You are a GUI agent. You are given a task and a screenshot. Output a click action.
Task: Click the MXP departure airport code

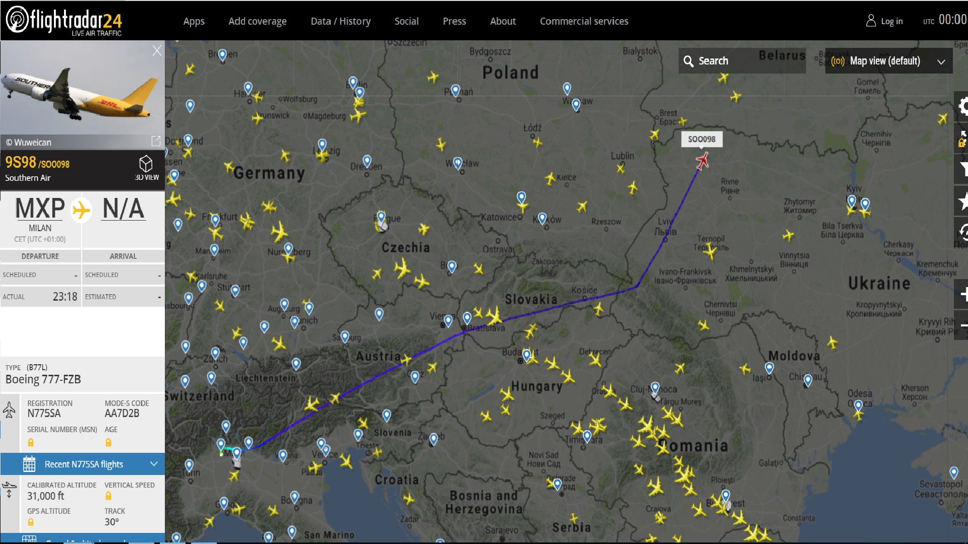pyautogui.click(x=40, y=209)
